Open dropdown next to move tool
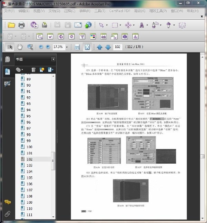Viewport: 207px width, 223px height. pyautogui.click(x=134, y=25)
